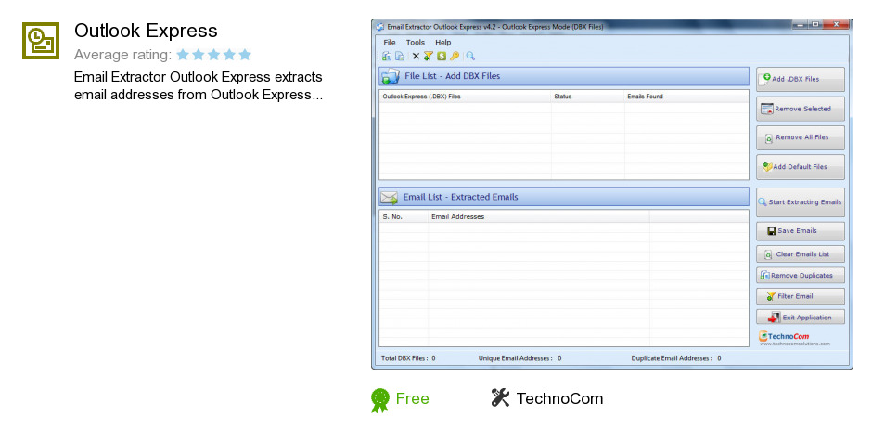Click the green Free badge icon
872x441 pixels.
pyautogui.click(x=380, y=400)
